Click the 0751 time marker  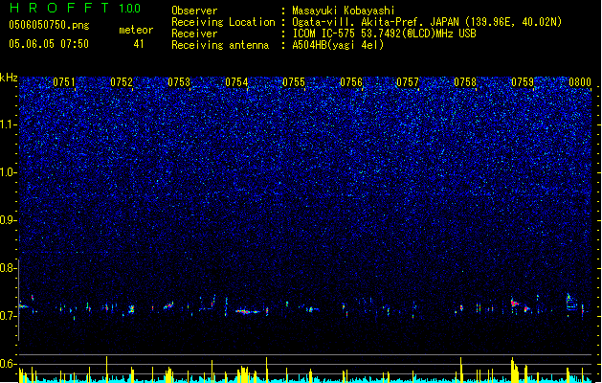pyautogui.click(x=64, y=82)
